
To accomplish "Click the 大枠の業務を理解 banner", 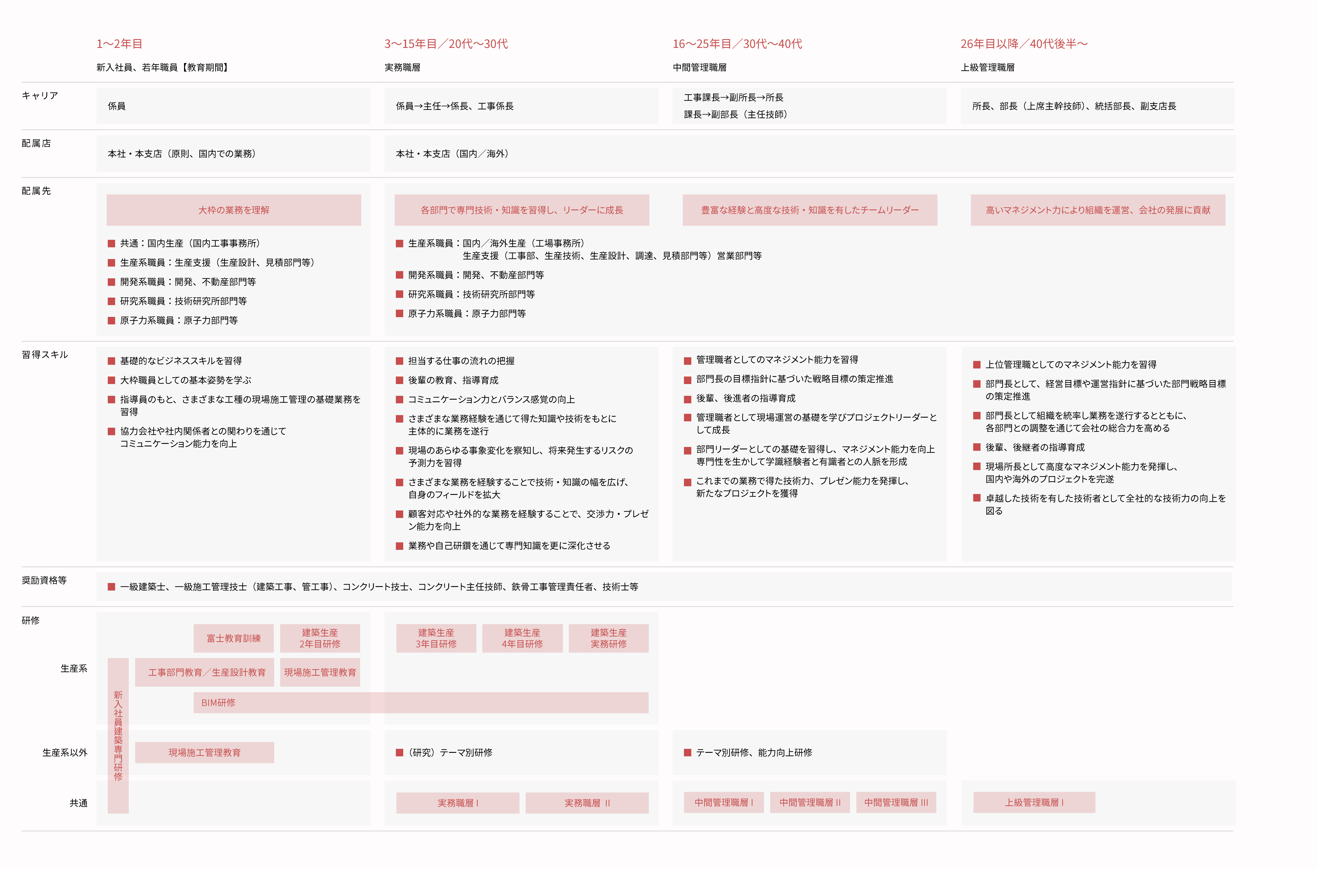I will coord(233,210).
